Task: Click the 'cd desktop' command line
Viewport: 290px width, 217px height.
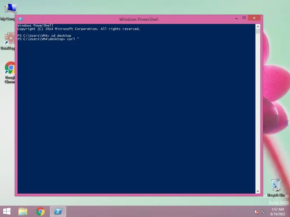Action: 44,36
